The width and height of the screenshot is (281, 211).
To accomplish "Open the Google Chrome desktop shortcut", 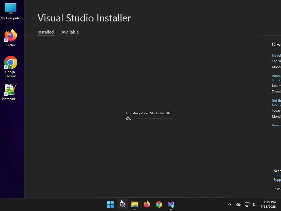I will [11, 67].
